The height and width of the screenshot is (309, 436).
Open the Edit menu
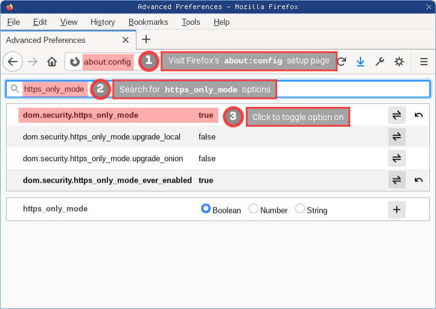(x=40, y=22)
